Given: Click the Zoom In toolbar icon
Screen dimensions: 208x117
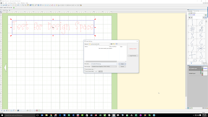Looking at the screenshot, I should coord(23,5).
